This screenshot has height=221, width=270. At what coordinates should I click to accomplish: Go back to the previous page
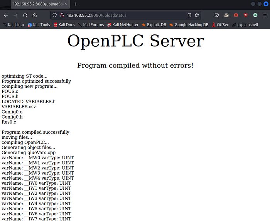tap(6, 15)
